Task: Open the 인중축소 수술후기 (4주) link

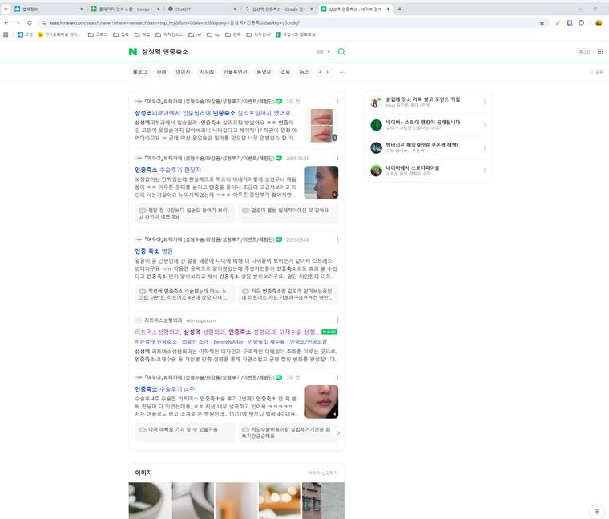Action: click(165, 389)
